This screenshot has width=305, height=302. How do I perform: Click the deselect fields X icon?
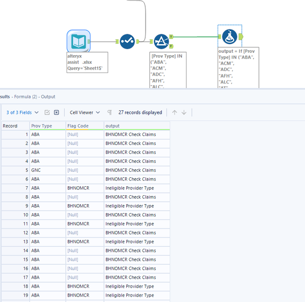click(57, 112)
